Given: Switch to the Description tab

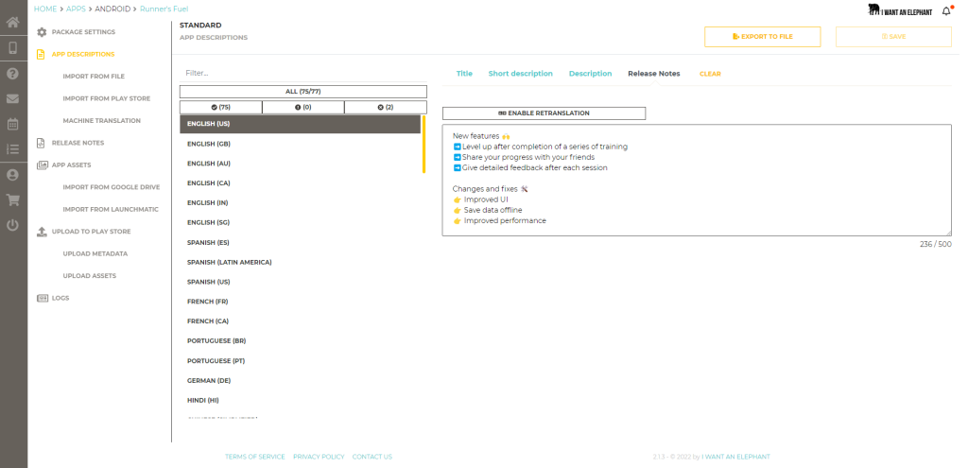Looking at the screenshot, I should point(590,74).
